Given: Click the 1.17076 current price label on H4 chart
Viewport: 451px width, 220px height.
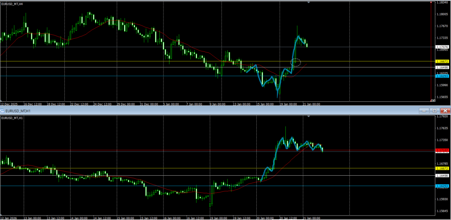Looking at the screenshot, I should (441, 47).
